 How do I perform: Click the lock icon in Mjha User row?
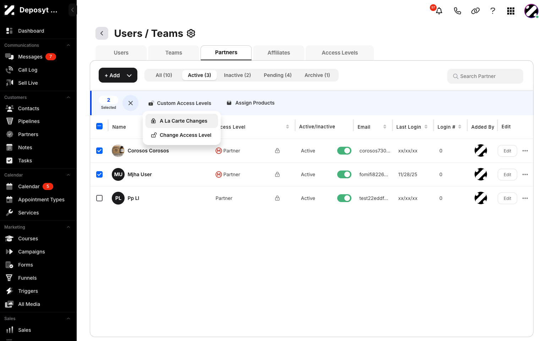tap(277, 174)
